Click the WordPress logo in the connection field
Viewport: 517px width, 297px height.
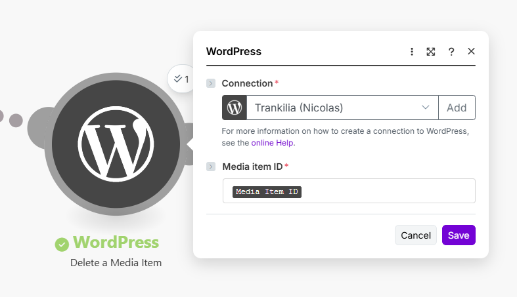pos(235,108)
